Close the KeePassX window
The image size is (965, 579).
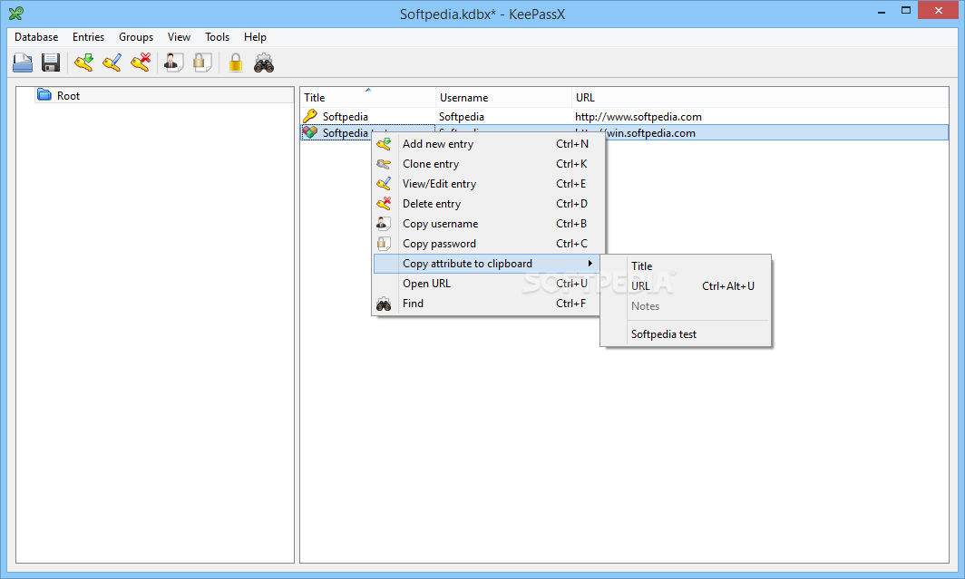pos(939,10)
